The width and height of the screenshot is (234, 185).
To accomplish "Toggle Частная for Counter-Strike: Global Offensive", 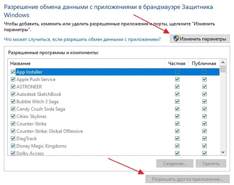I will (177, 131).
